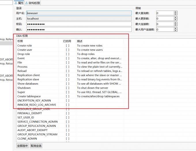The height and width of the screenshot is (151, 196).
Task: Click the 权限 column header
Action: pos(37,41)
